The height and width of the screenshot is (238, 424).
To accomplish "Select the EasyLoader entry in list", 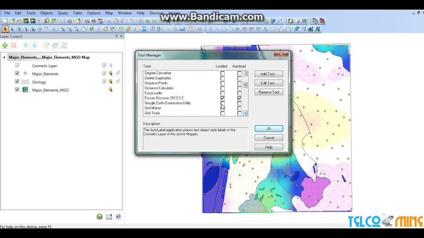I will coord(153,93).
